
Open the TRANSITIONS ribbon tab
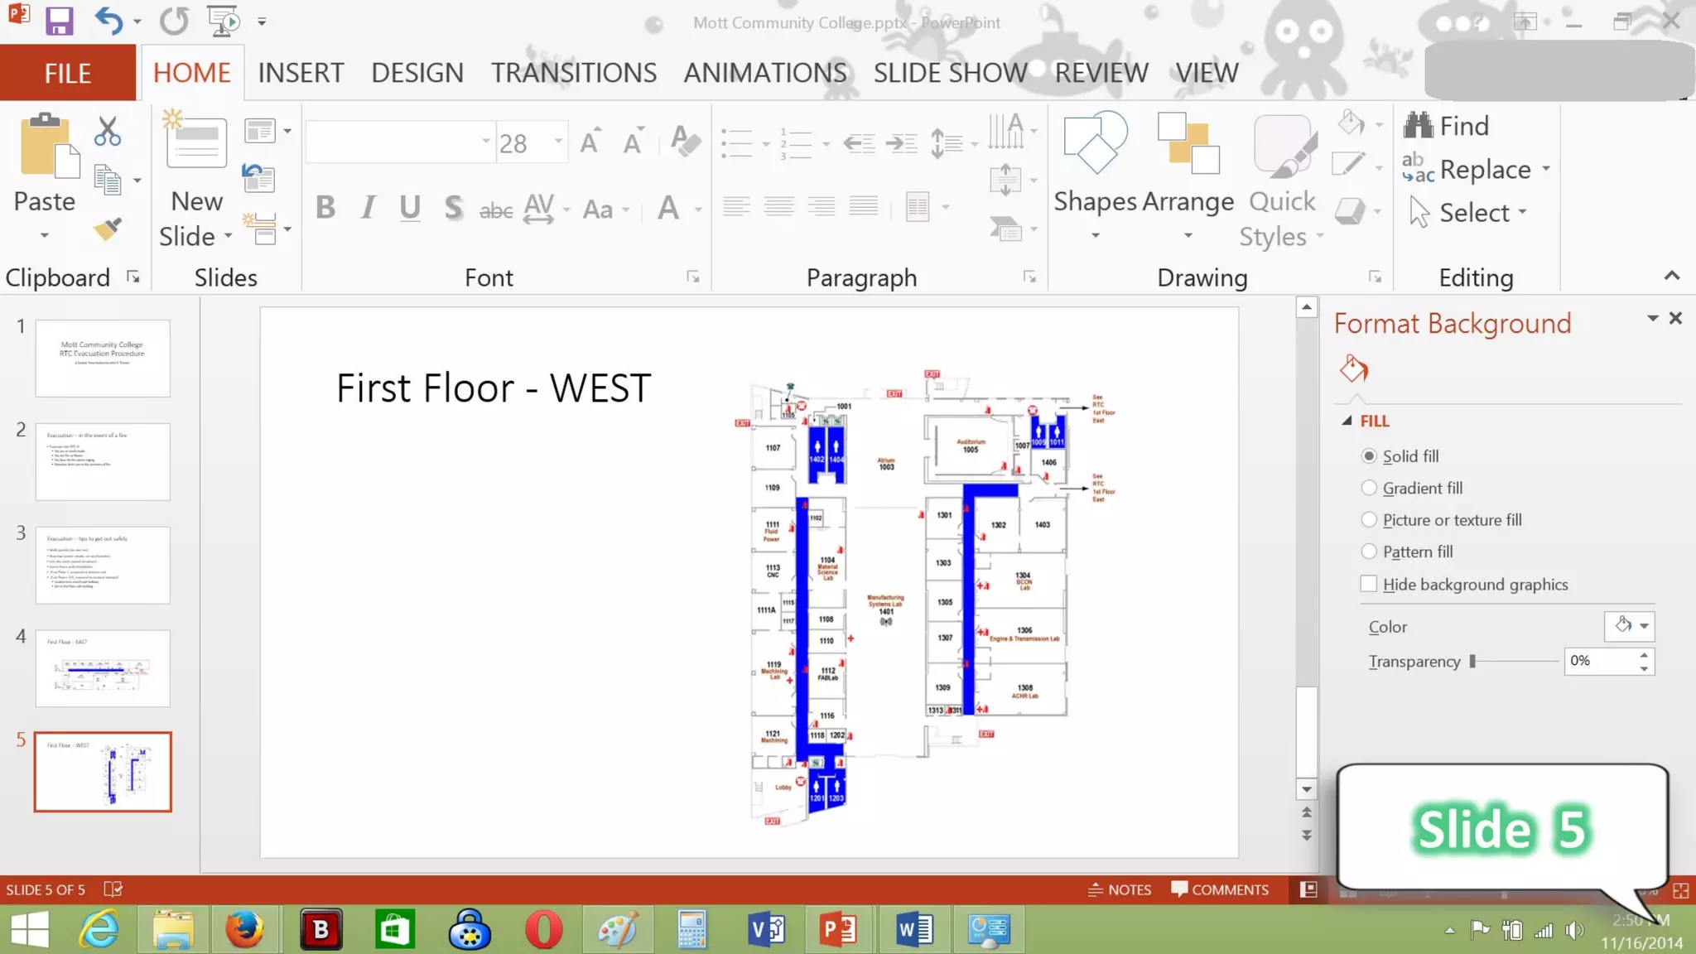(x=573, y=73)
